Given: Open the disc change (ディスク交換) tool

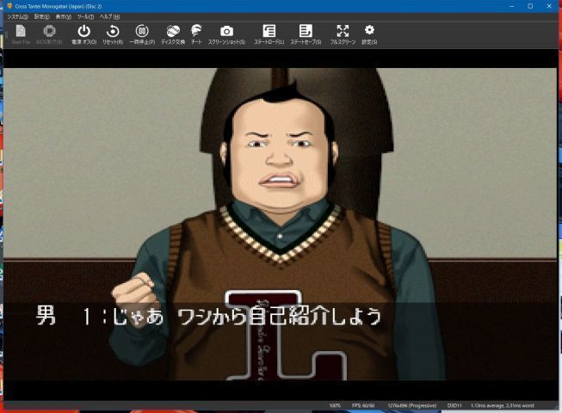Looking at the screenshot, I should (173, 34).
